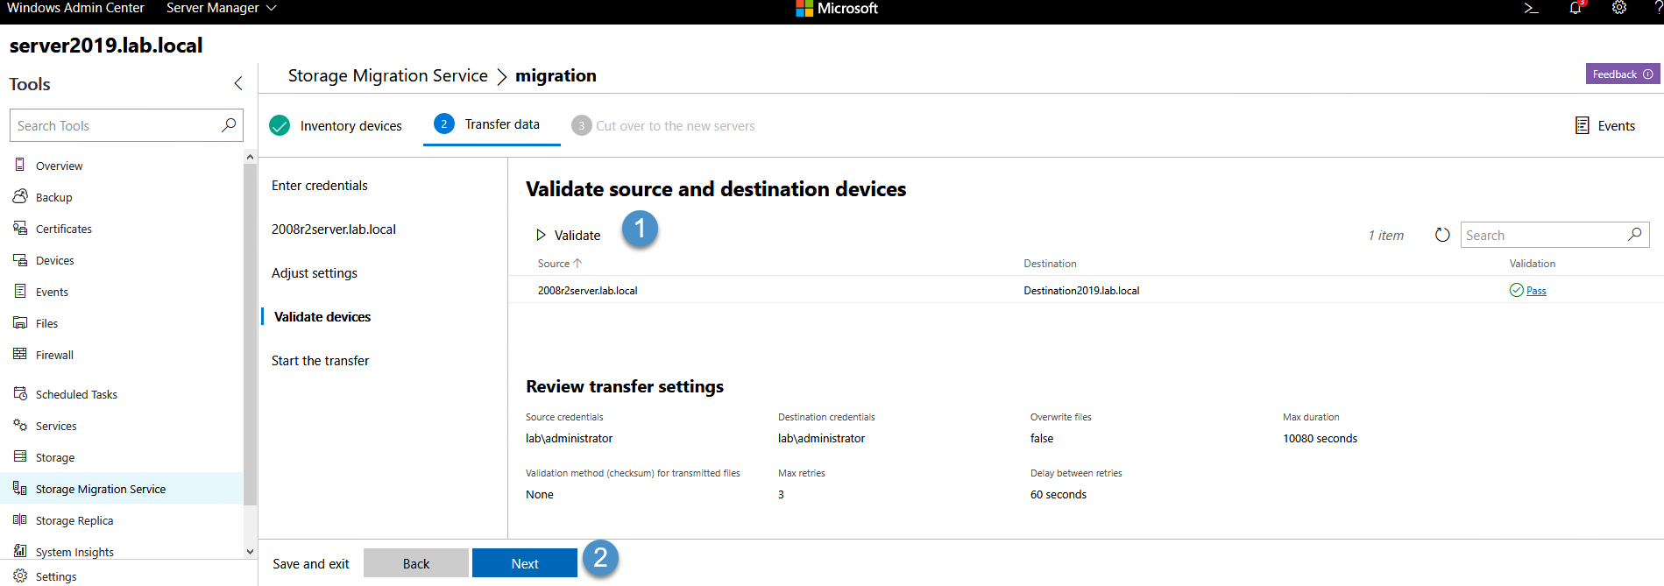The height and width of the screenshot is (586, 1664).
Task: Open the notifications bell icon
Action: (x=1576, y=8)
